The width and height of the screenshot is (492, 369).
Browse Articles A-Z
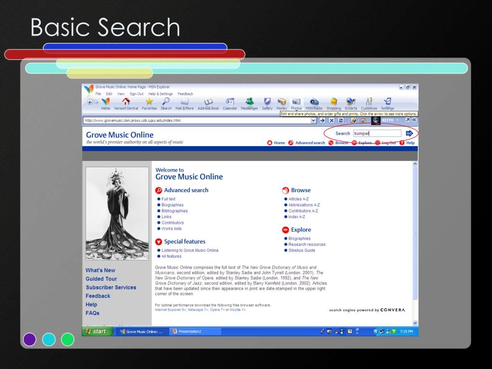(x=298, y=199)
